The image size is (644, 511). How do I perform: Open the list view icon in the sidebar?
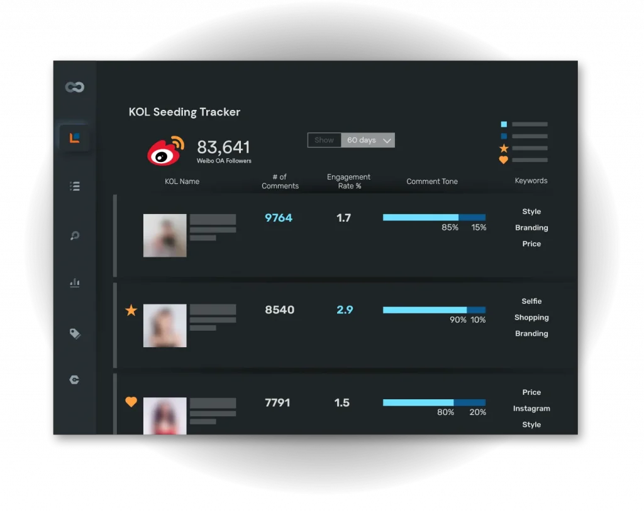75,186
